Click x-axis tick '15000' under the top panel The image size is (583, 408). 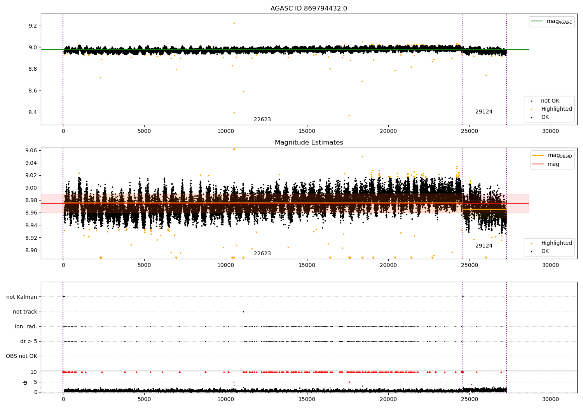tap(307, 131)
